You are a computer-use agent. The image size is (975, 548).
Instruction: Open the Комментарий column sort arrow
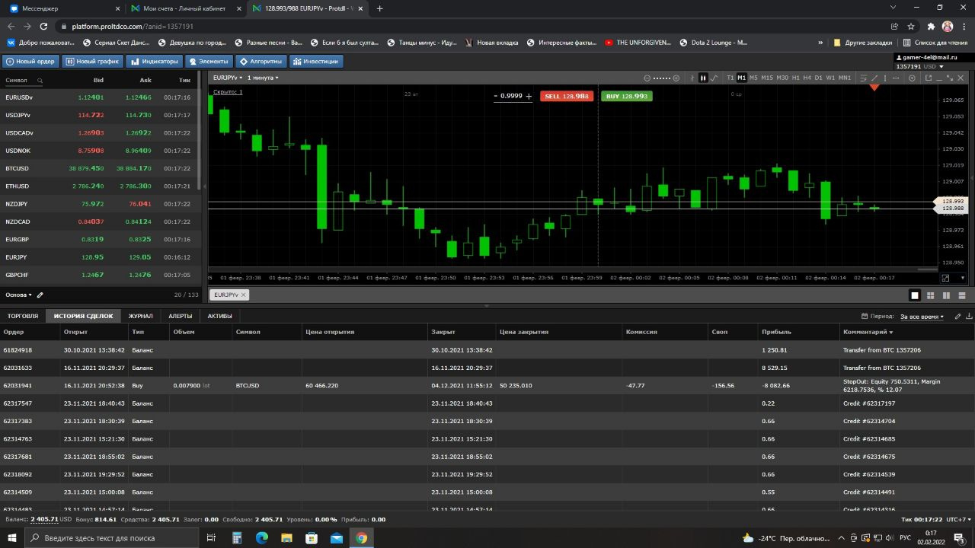890,333
